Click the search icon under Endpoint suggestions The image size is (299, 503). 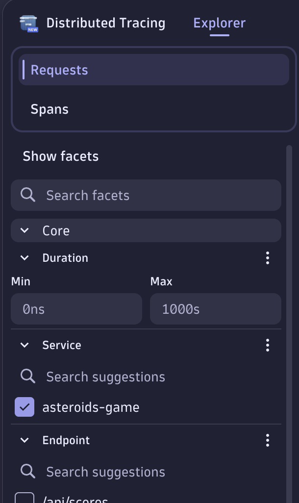click(x=27, y=472)
